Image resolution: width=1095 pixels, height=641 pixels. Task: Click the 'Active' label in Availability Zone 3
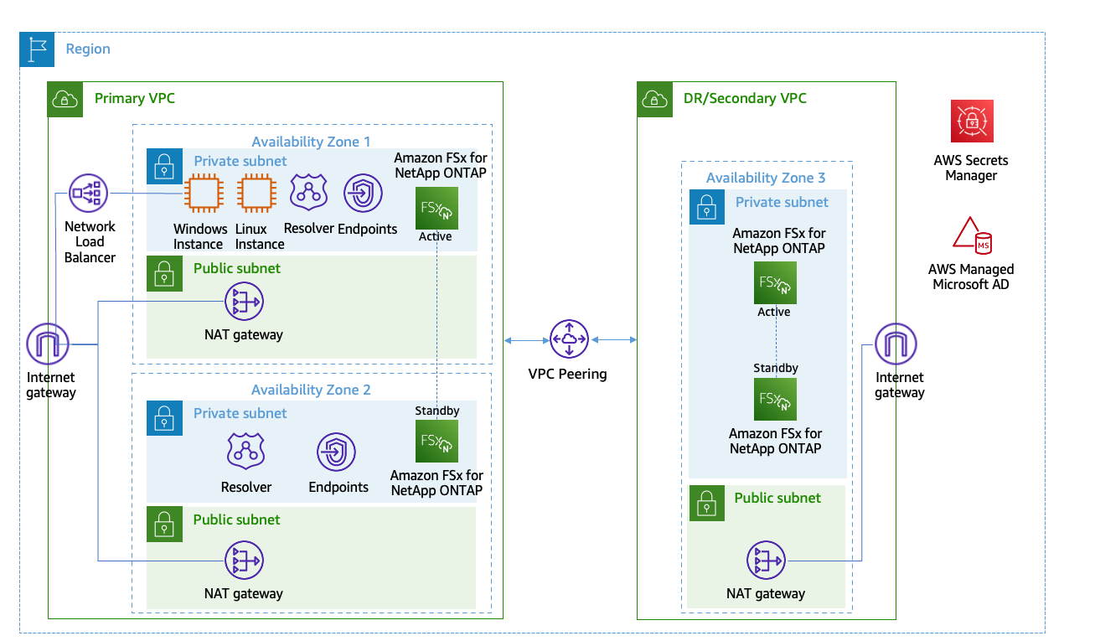774,312
